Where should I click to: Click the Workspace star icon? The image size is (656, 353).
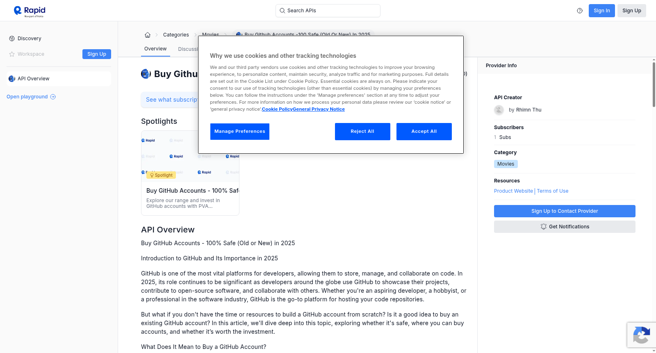point(12,54)
